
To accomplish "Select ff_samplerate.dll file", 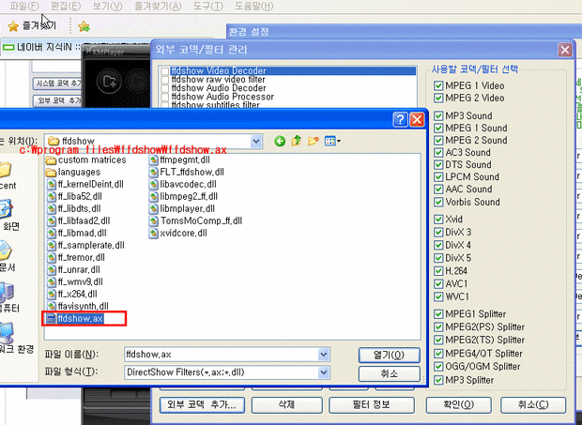I will pos(85,246).
